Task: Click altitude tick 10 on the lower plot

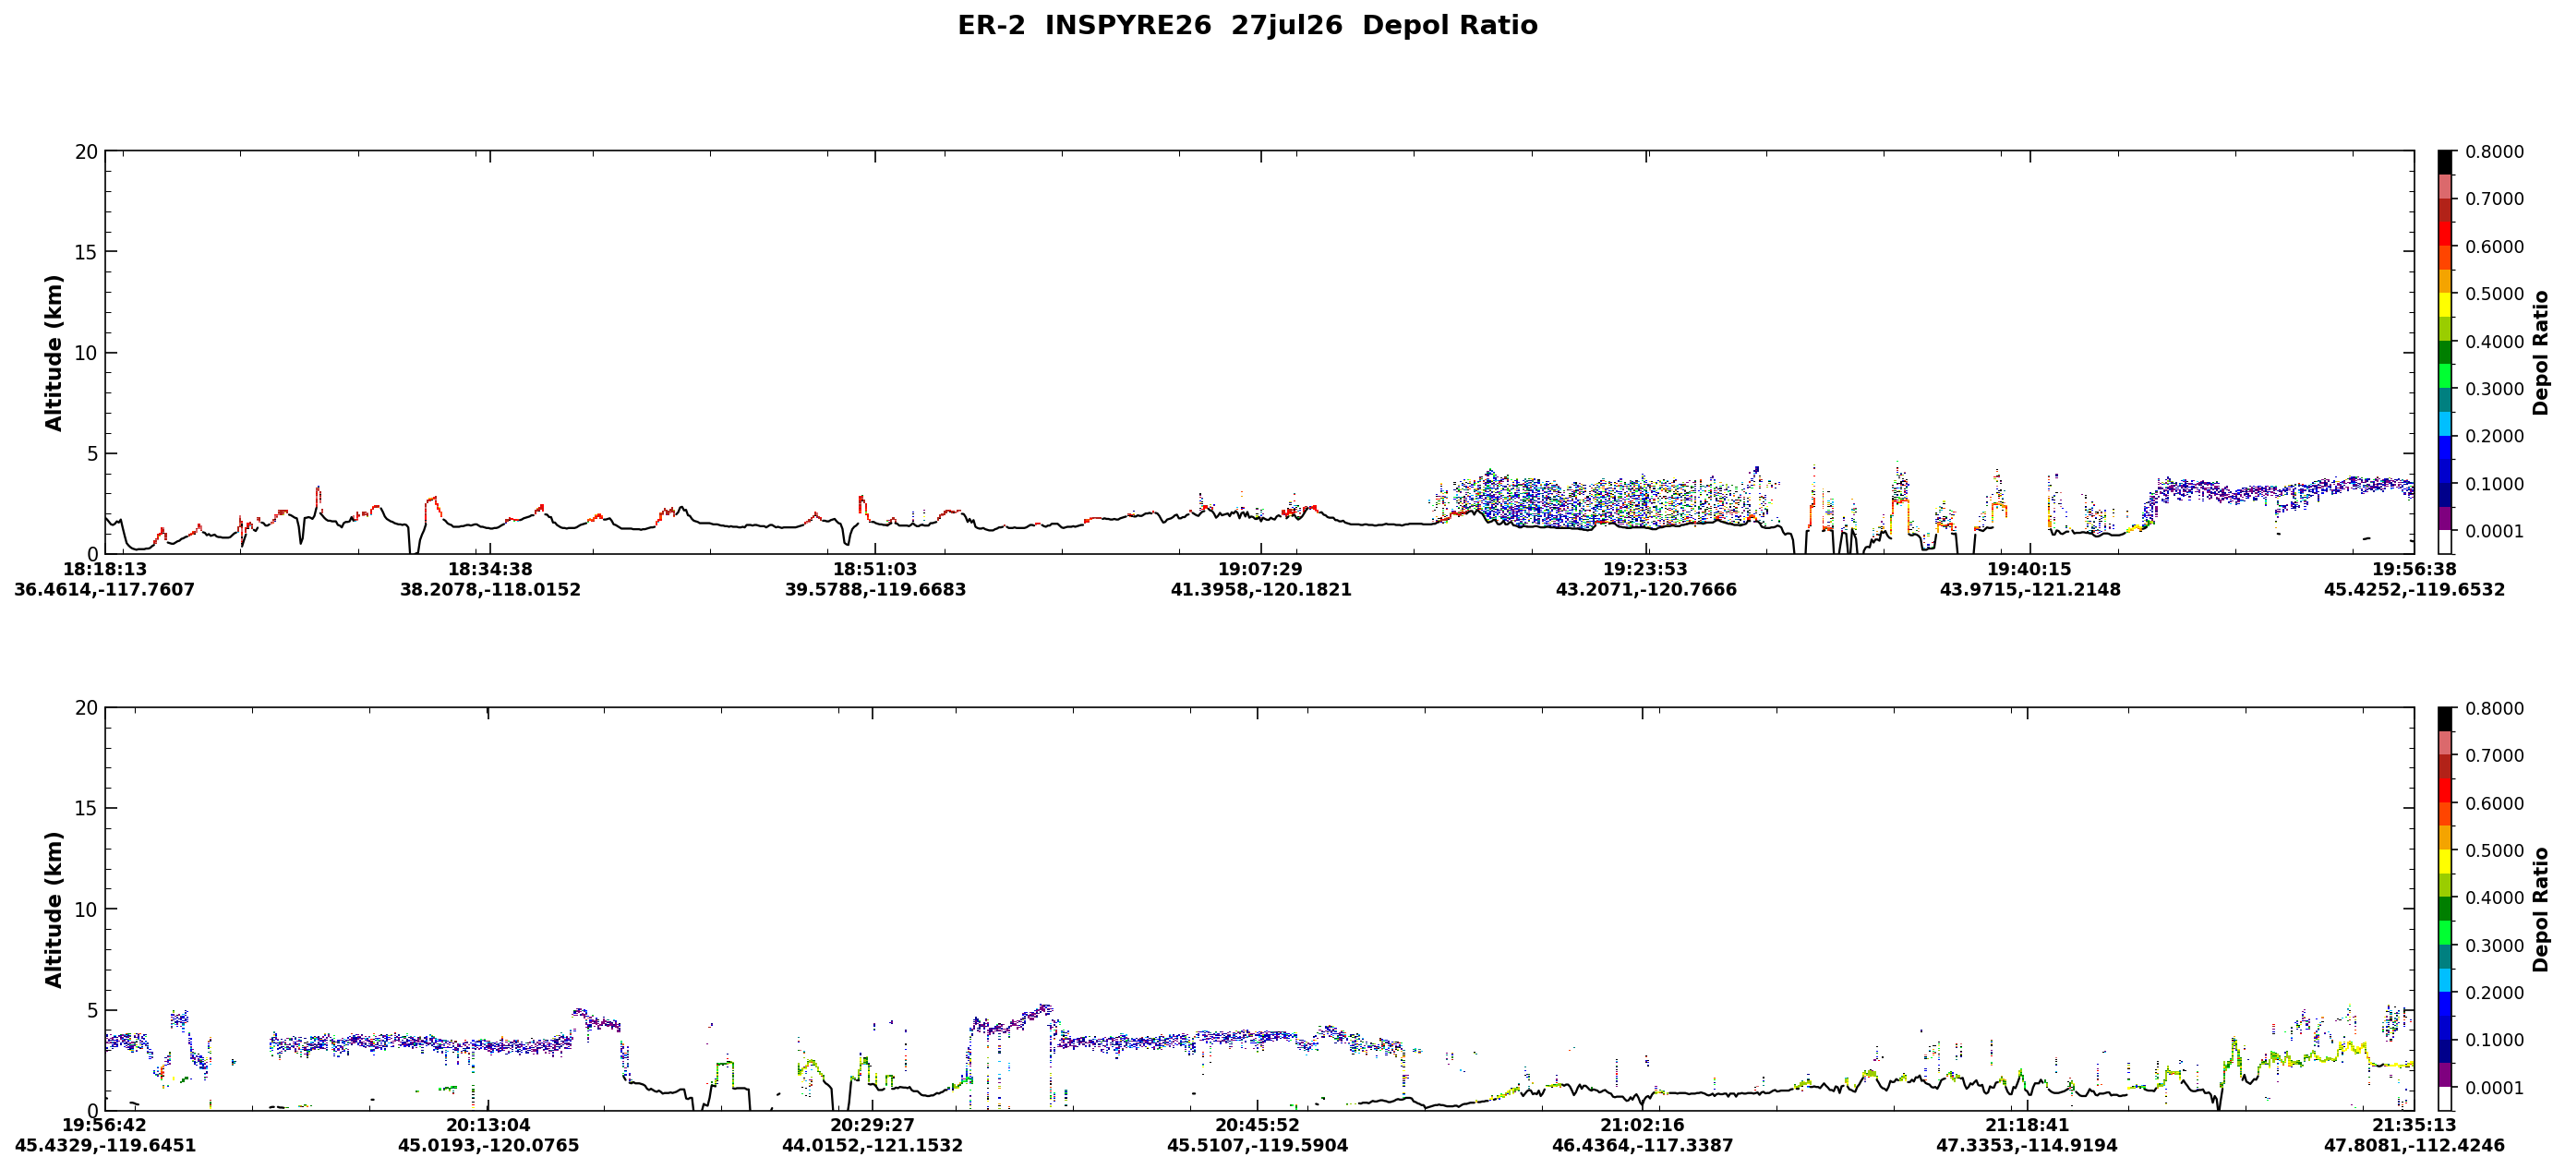Action: [87, 910]
